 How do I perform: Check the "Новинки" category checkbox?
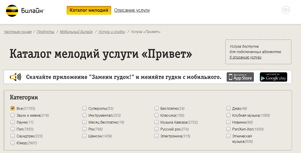(228, 122)
